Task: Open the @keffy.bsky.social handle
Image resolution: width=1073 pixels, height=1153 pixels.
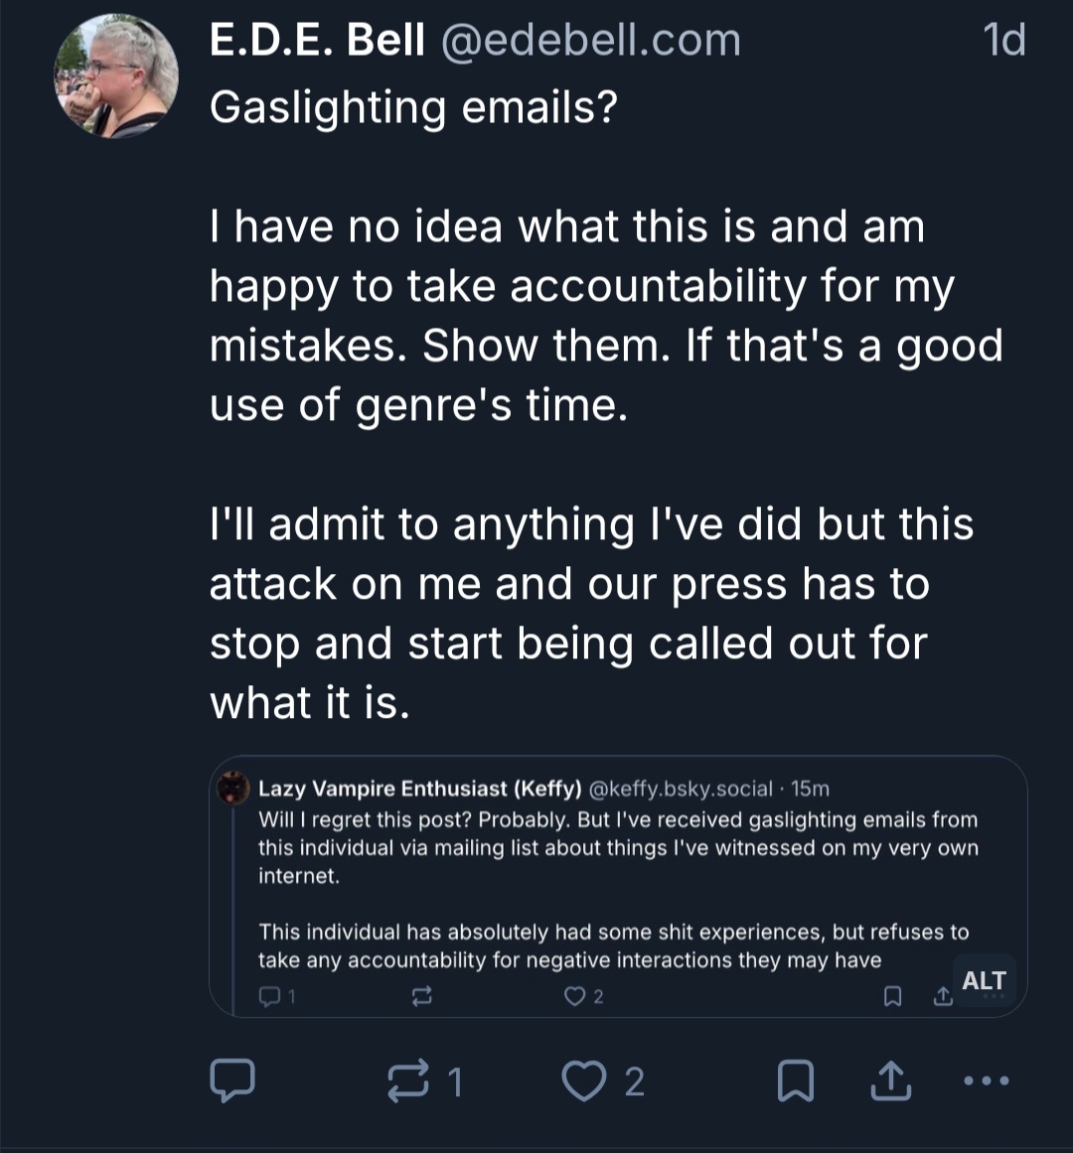Action: (681, 789)
